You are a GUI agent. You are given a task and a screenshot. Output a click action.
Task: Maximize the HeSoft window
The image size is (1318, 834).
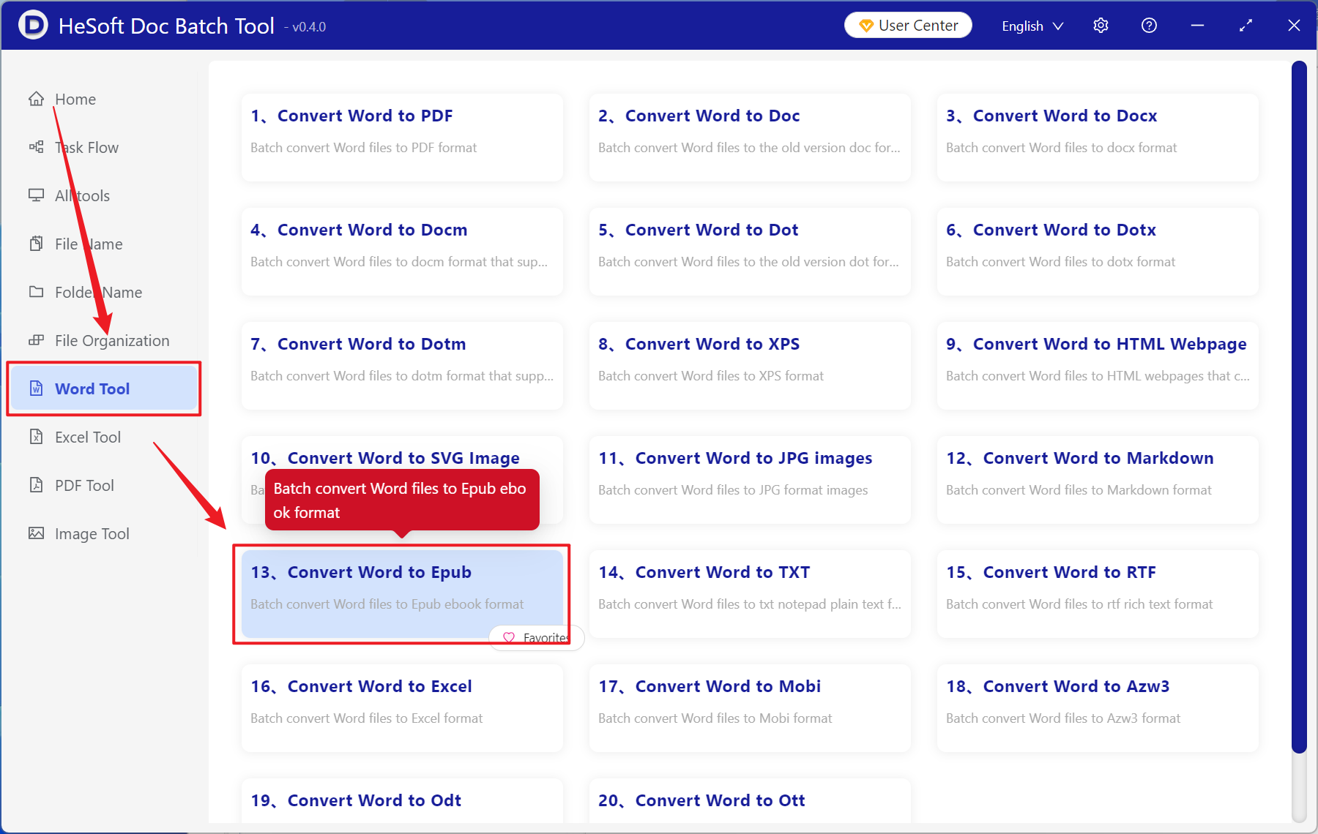pyautogui.click(x=1246, y=26)
